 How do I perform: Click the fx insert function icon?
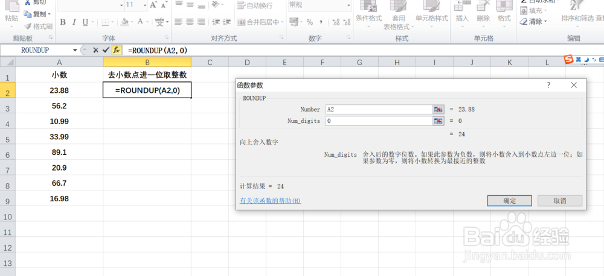117,50
